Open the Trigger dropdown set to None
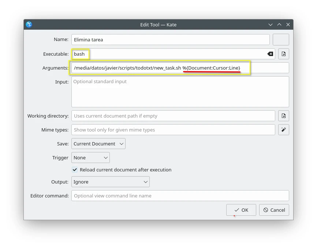317x248 pixels. (x=90, y=158)
